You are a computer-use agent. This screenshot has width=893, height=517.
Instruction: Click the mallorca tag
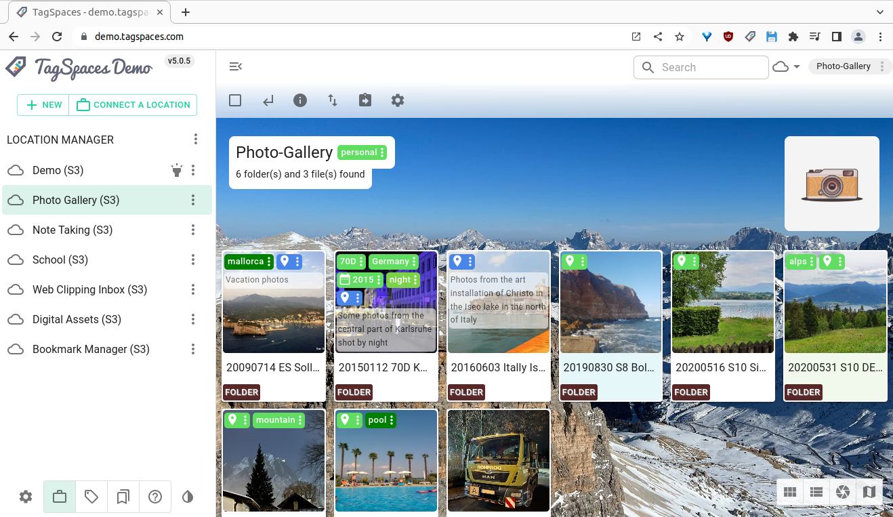point(249,262)
